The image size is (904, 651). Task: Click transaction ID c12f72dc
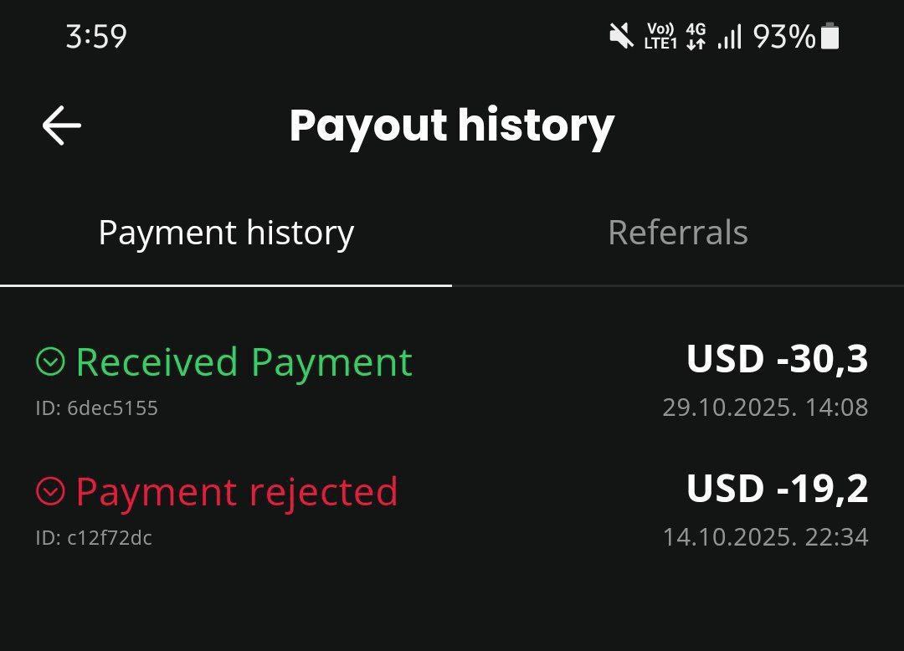94,537
